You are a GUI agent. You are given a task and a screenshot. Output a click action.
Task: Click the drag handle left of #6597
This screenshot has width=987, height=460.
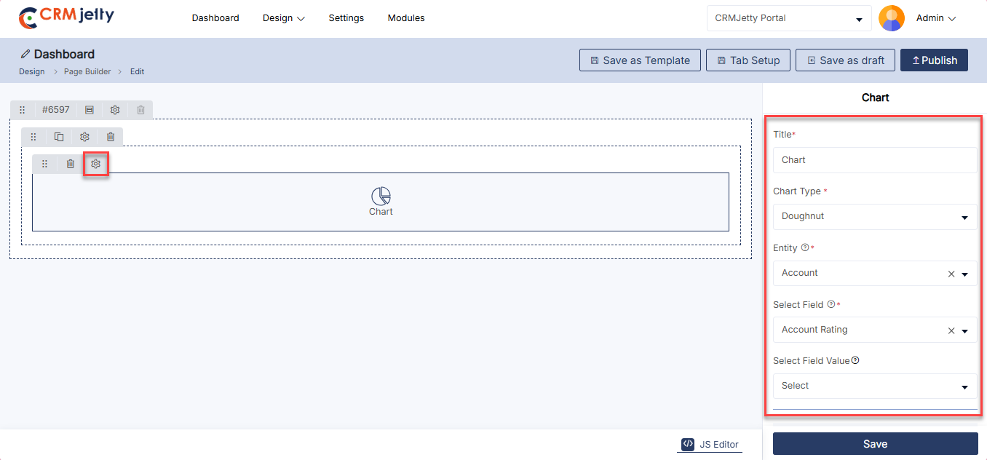[x=23, y=110]
